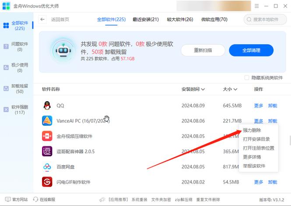Switch to 最近安装(21) tab
The image size is (291, 206).
point(146,19)
